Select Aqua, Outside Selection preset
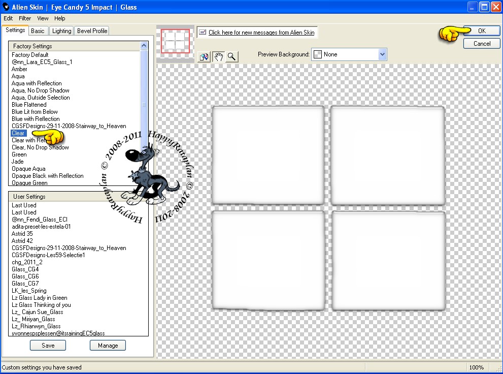 pyautogui.click(x=41, y=97)
